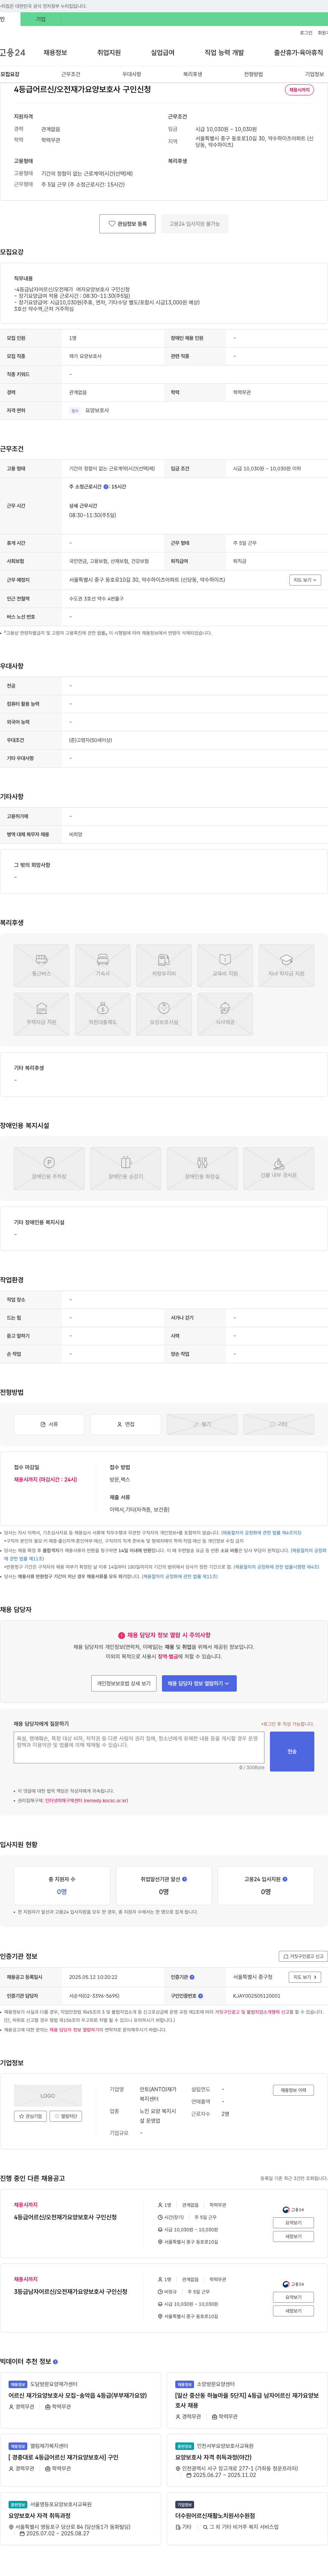
Task: Click the 요양보호시설 welfare icon
Action: pos(164,1014)
